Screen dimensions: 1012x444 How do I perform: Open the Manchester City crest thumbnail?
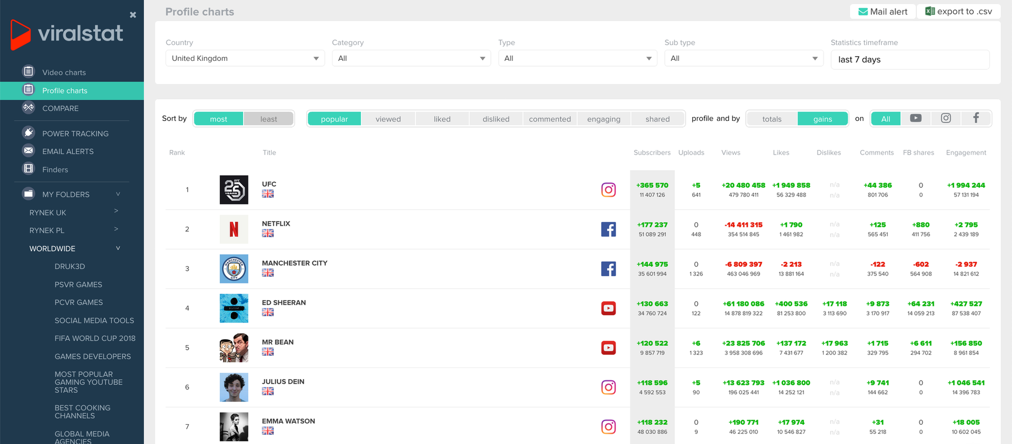tap(234, 269)
